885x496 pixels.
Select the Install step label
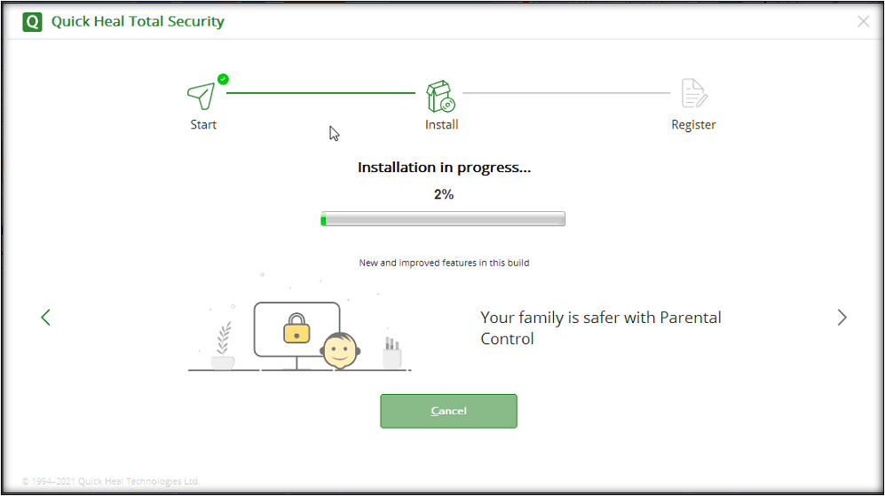441,125
